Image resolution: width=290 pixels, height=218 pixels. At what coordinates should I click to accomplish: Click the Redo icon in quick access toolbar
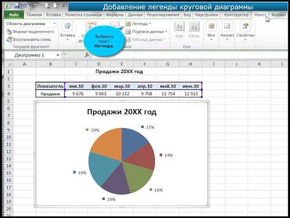coord(36,6)
